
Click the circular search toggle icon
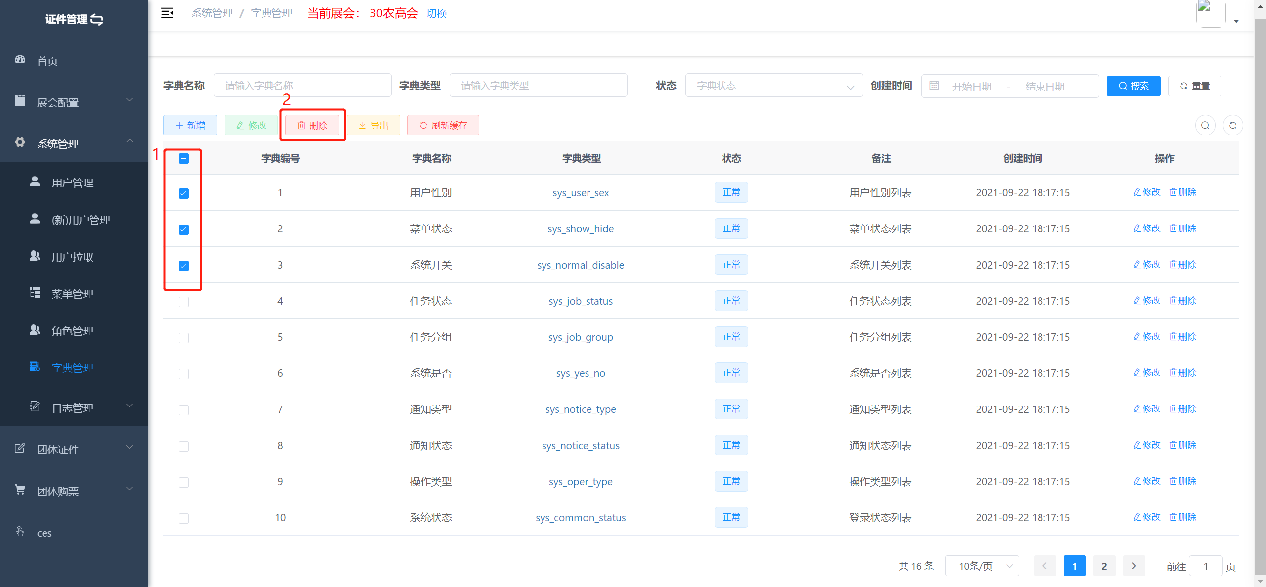coord(1205,125)
